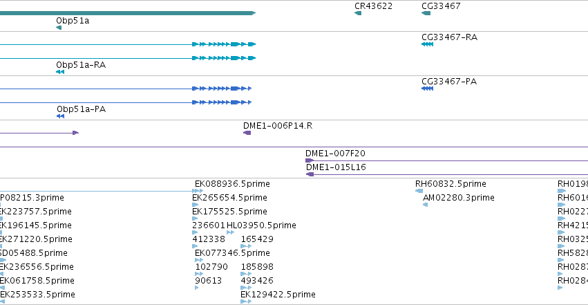Select the AM02280.3prime EST label
588x305 pixels.
pos(458,198)
